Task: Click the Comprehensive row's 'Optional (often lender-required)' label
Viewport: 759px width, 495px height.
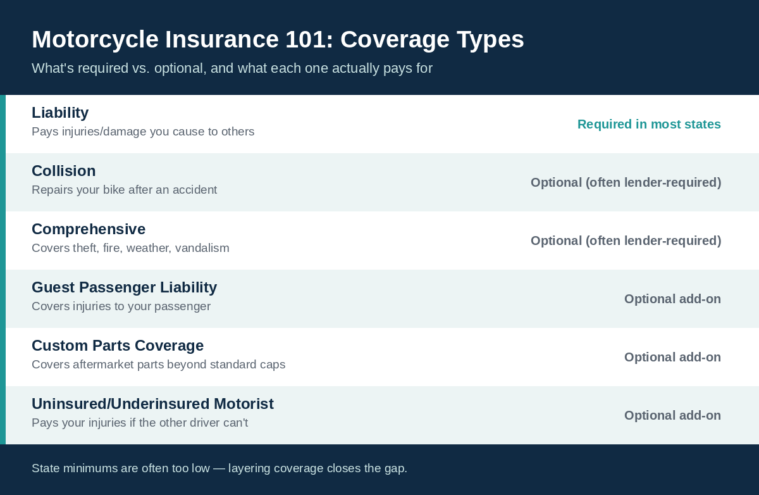Action: click(x=626, y=241)
